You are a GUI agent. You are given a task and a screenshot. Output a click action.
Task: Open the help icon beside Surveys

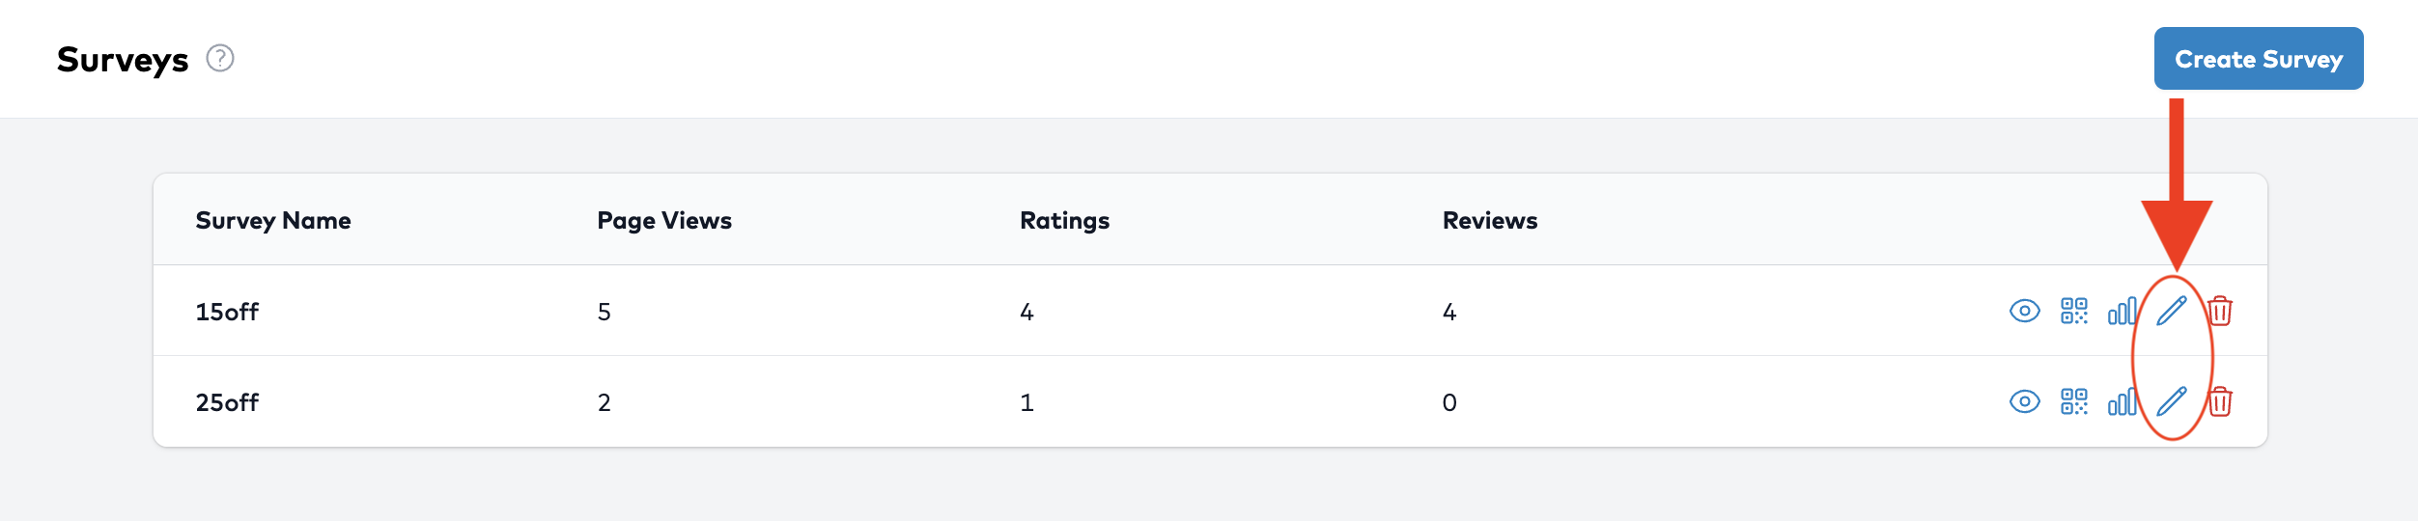(x=220, y=59)
